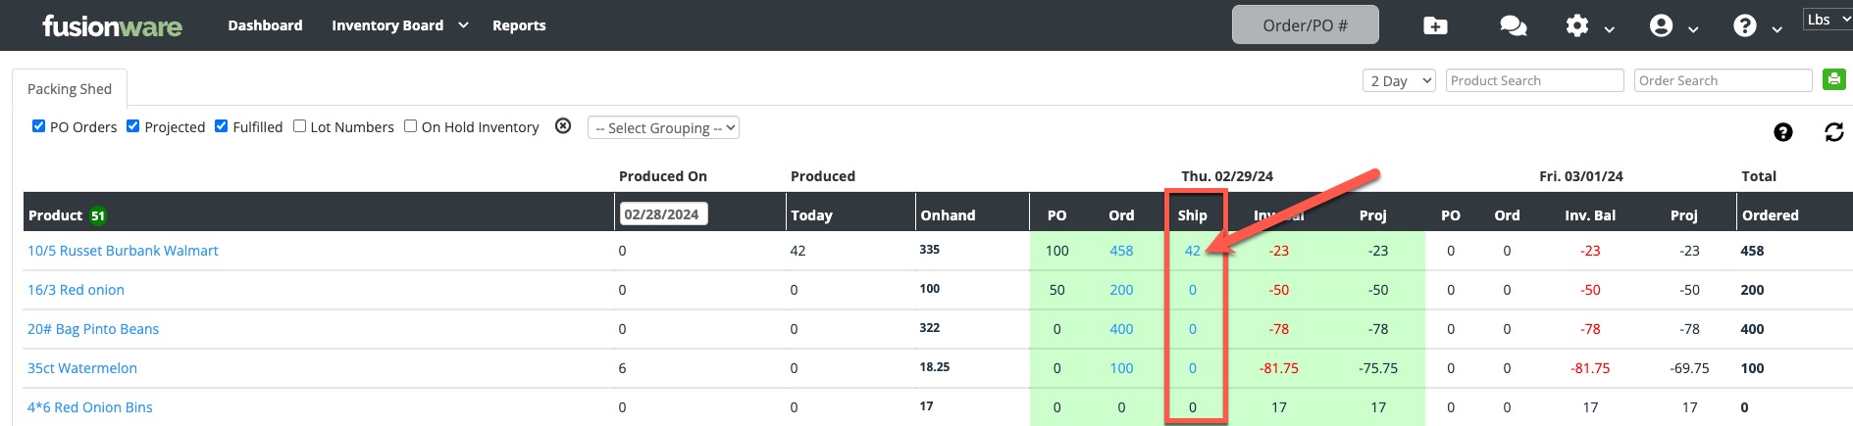
Task: Expand the Inventory Board menu
Action: pyautogui.click(x=399, y=25)
